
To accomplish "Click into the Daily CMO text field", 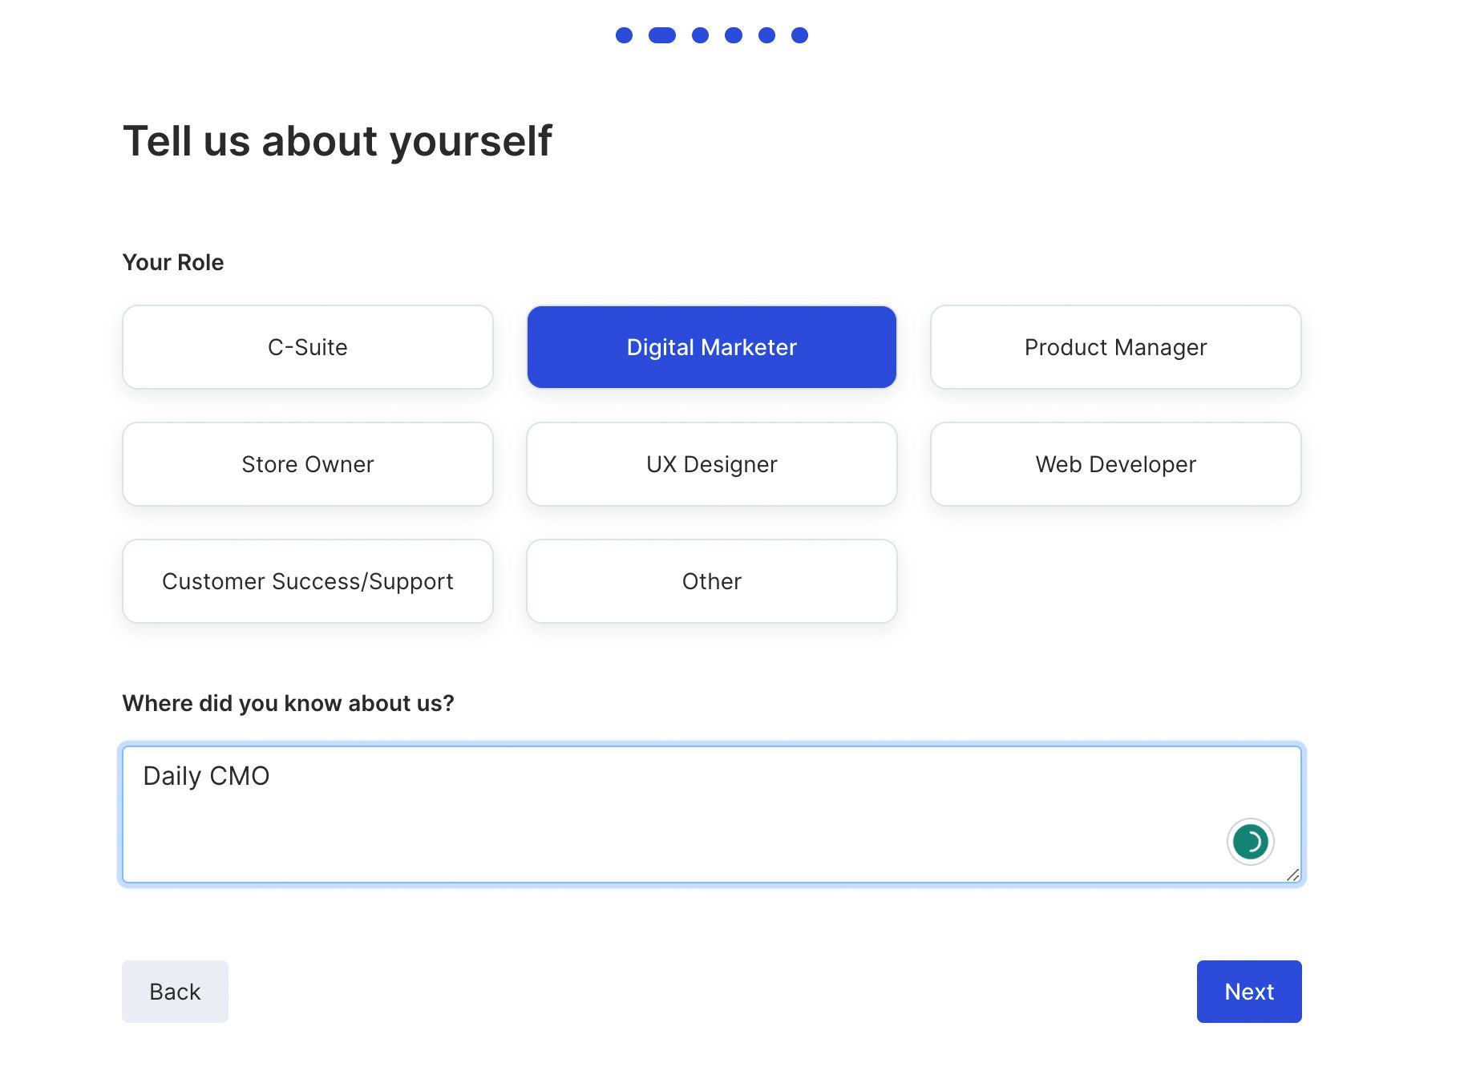I will pyautogui.click(x=712, y=814).
